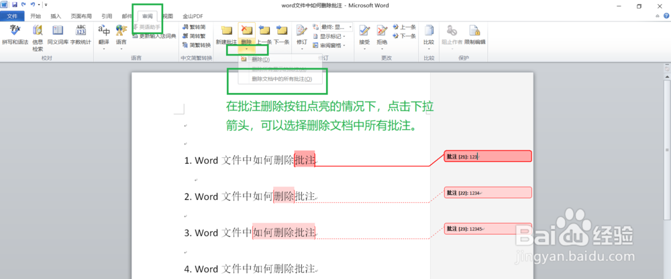Click the Save icon in quick access toolbar
This screenshot has height=279, width=671.
point(15,5)
